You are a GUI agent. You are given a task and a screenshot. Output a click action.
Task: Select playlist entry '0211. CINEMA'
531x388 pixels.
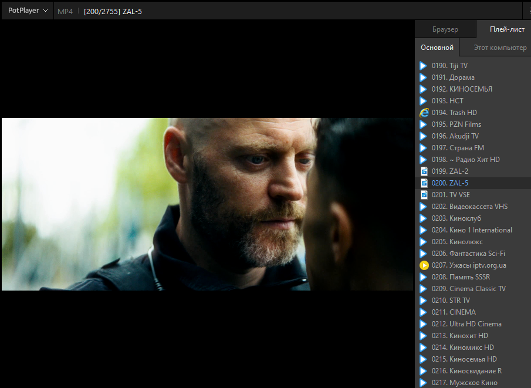coord(473,312)
